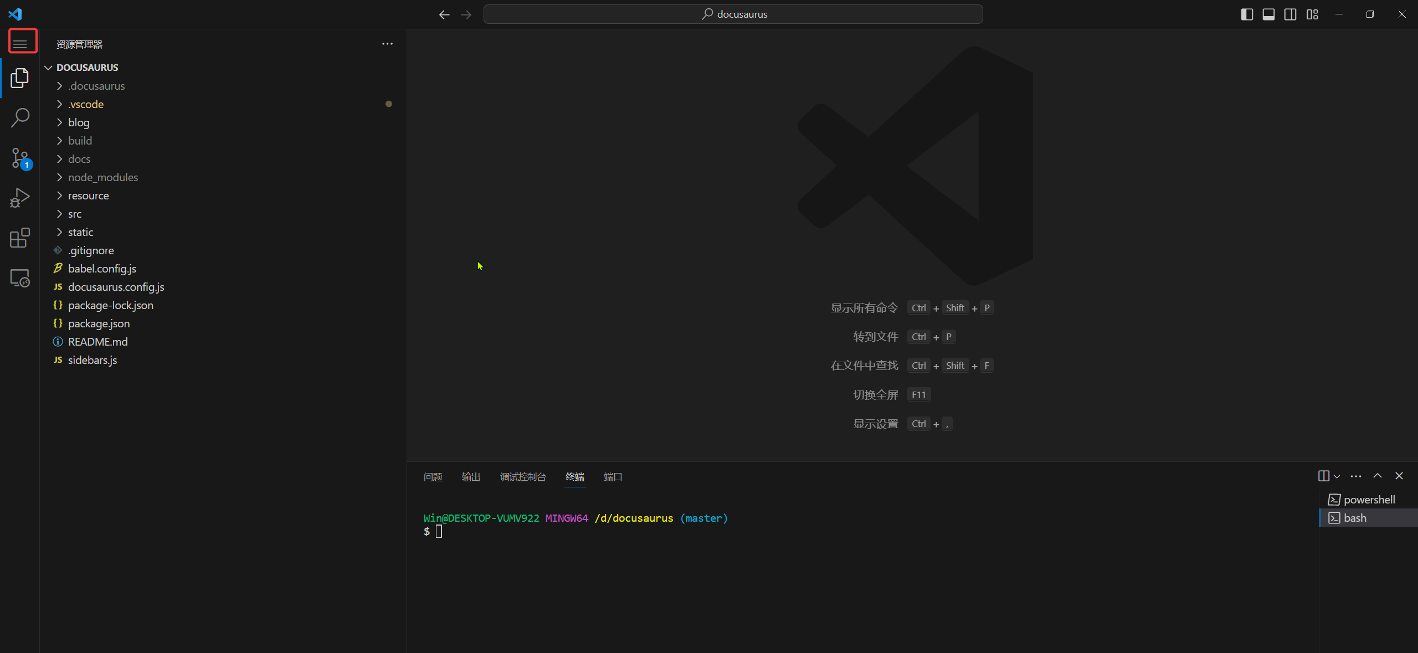This screenshot has width=1418, height=653.
Task: Open the Run and Debug view
Action: point(20,198)
